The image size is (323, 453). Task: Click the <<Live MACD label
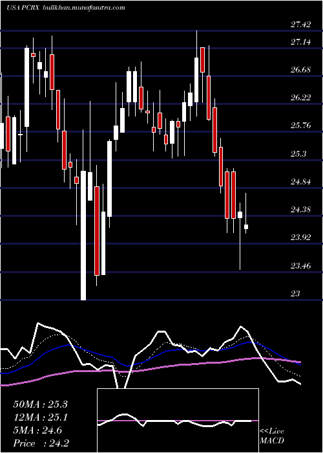[272, 436]
